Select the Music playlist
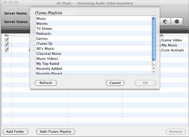Viewport: 189px width, 137px height. [x=94, y=19]
